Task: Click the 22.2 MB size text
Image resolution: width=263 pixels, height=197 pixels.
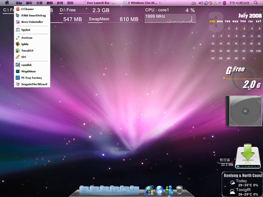Action: coord(227,165)
